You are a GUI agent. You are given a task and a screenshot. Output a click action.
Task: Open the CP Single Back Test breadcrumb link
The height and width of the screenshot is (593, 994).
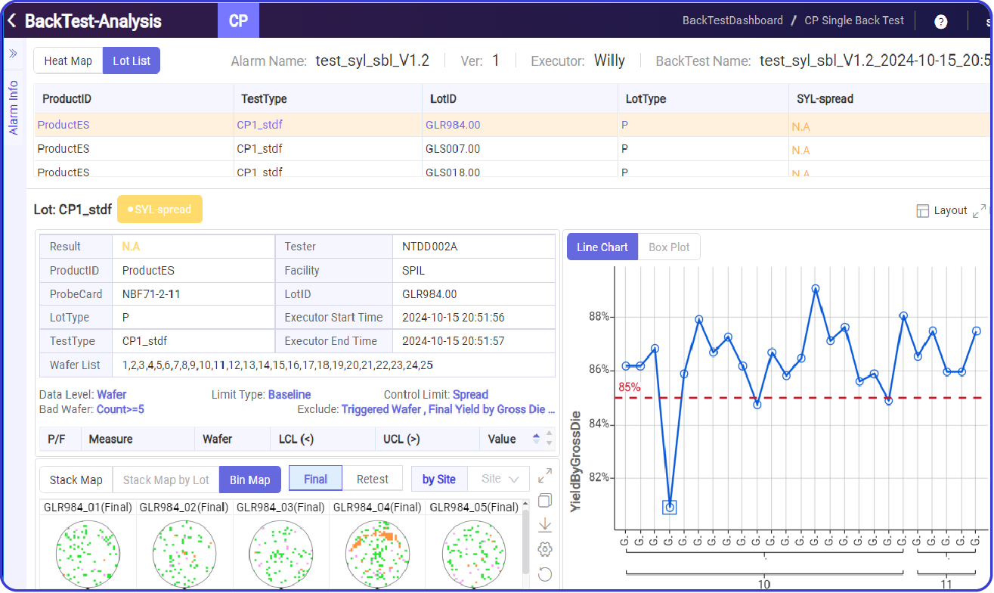[x=854, y=20]
